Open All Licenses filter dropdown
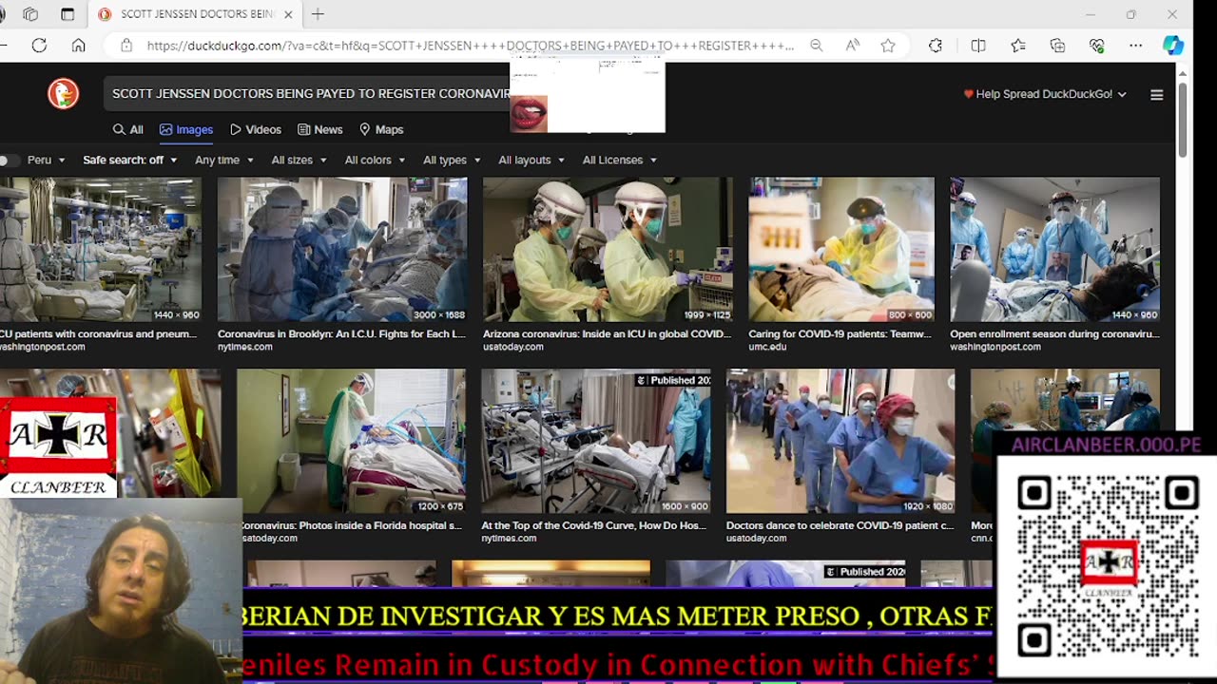 point(620,160)
